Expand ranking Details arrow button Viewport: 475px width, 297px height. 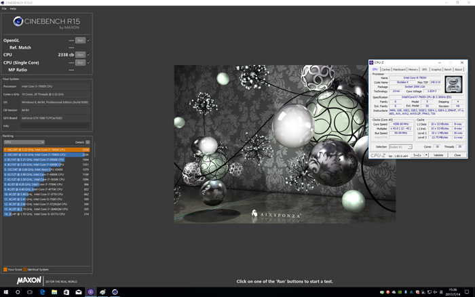(x=88, y=142)
